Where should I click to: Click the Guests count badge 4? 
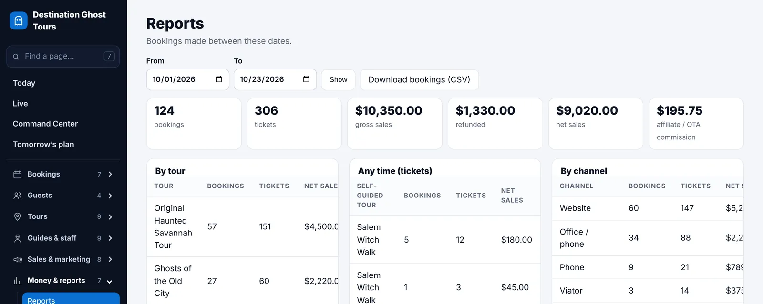click(x=99, y=196)
